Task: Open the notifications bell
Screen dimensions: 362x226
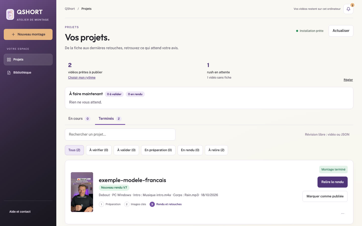Action: coord(348,9)
